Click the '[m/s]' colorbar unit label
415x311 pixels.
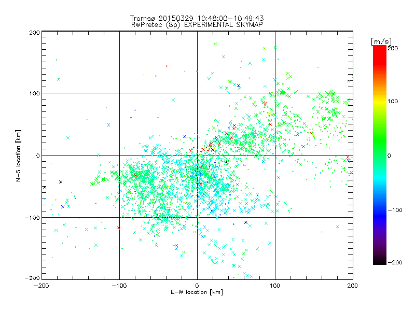pyautogui.click(x=381, y=41)
